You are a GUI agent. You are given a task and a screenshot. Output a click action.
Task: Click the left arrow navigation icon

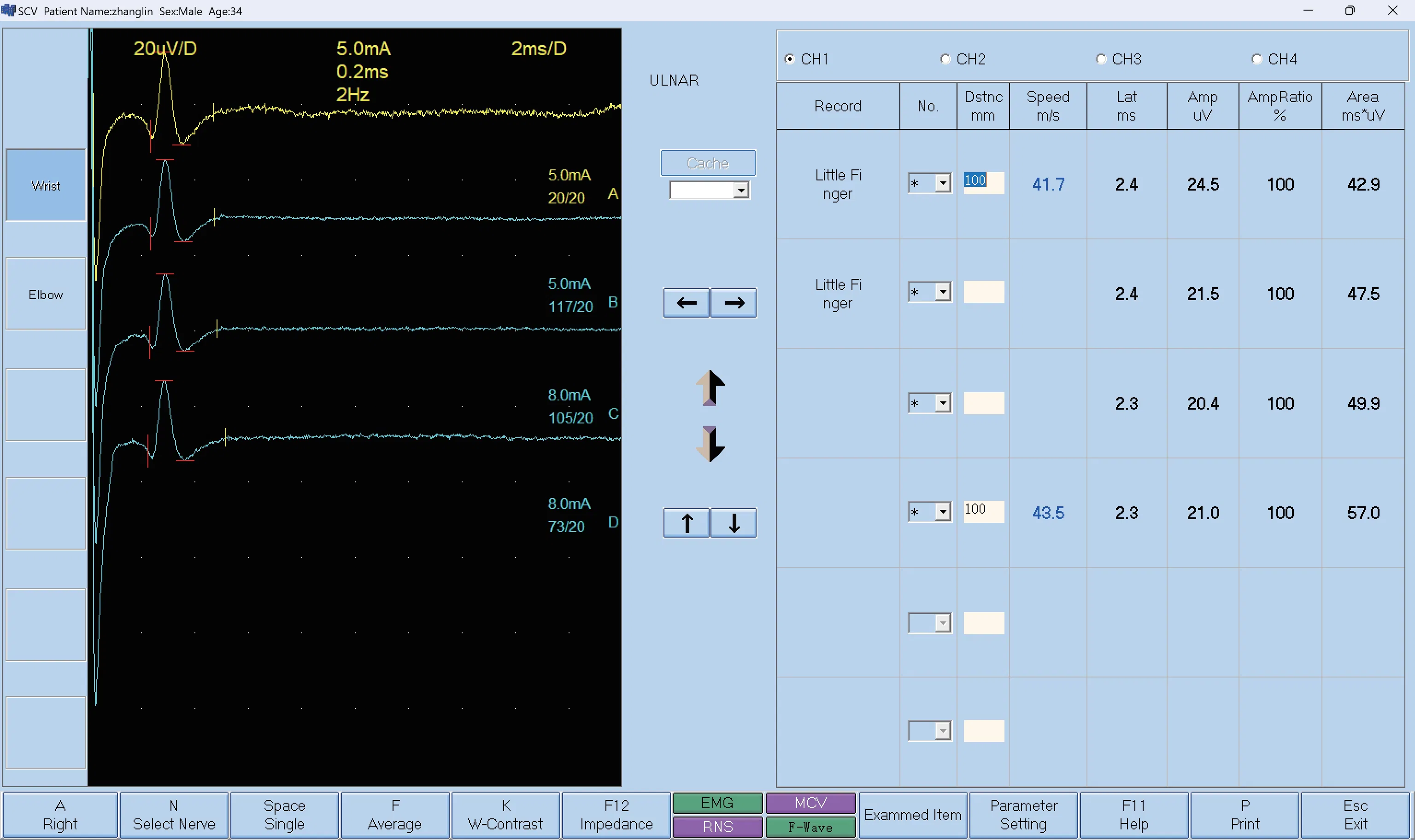click(x=686, y=302)
